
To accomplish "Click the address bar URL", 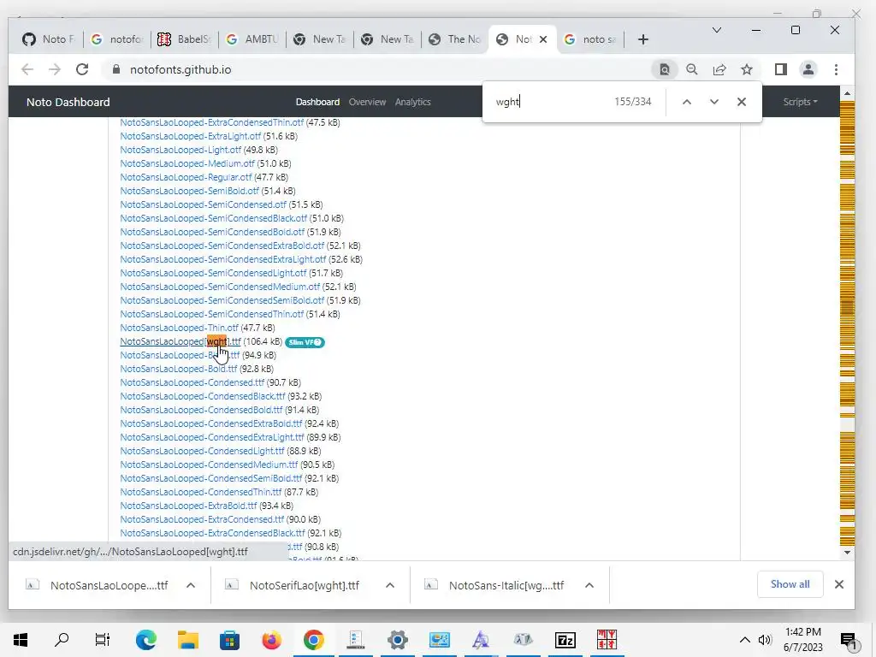I will tap(180, 69).
